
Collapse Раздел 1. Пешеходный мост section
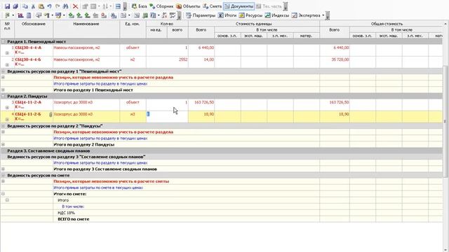[3, 42]
